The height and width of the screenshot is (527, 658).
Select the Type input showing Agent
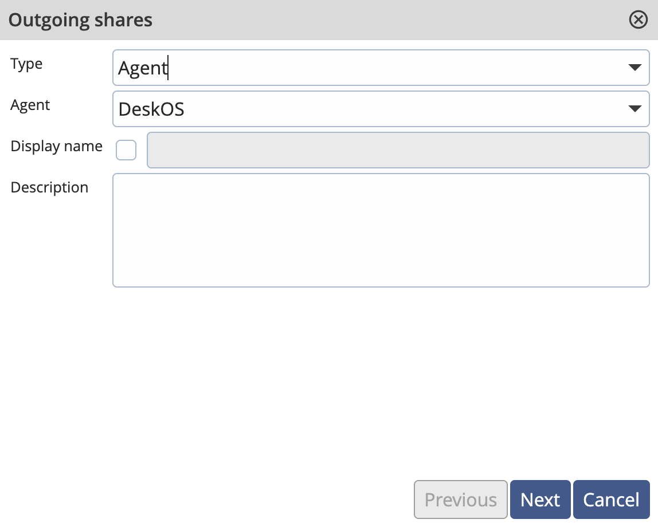[x=344, y=67]
